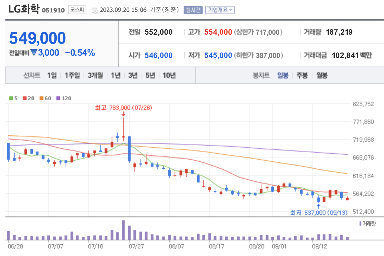The image size is (384, 256).
Task: Click the 06/28 date axis label
Action: click(15, 246)
